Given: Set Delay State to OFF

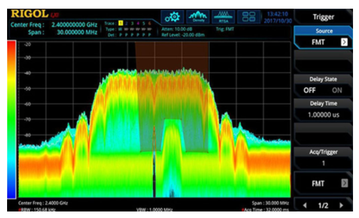Looking at the screenshot, I should [309, 90].
